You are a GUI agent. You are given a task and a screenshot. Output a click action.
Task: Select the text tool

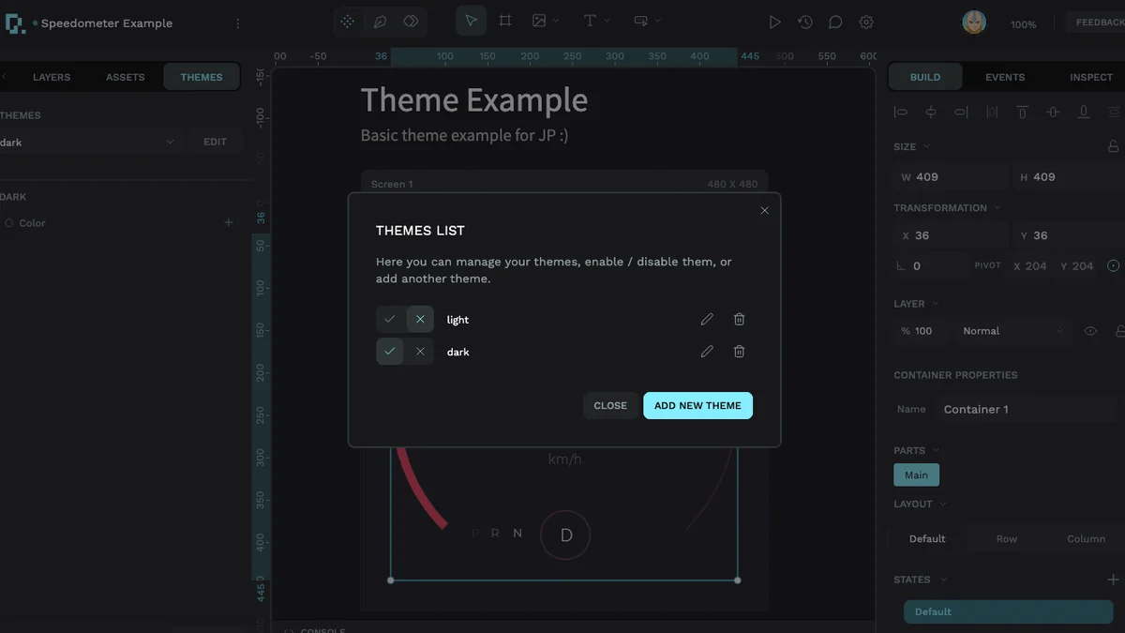pos(590,21)
